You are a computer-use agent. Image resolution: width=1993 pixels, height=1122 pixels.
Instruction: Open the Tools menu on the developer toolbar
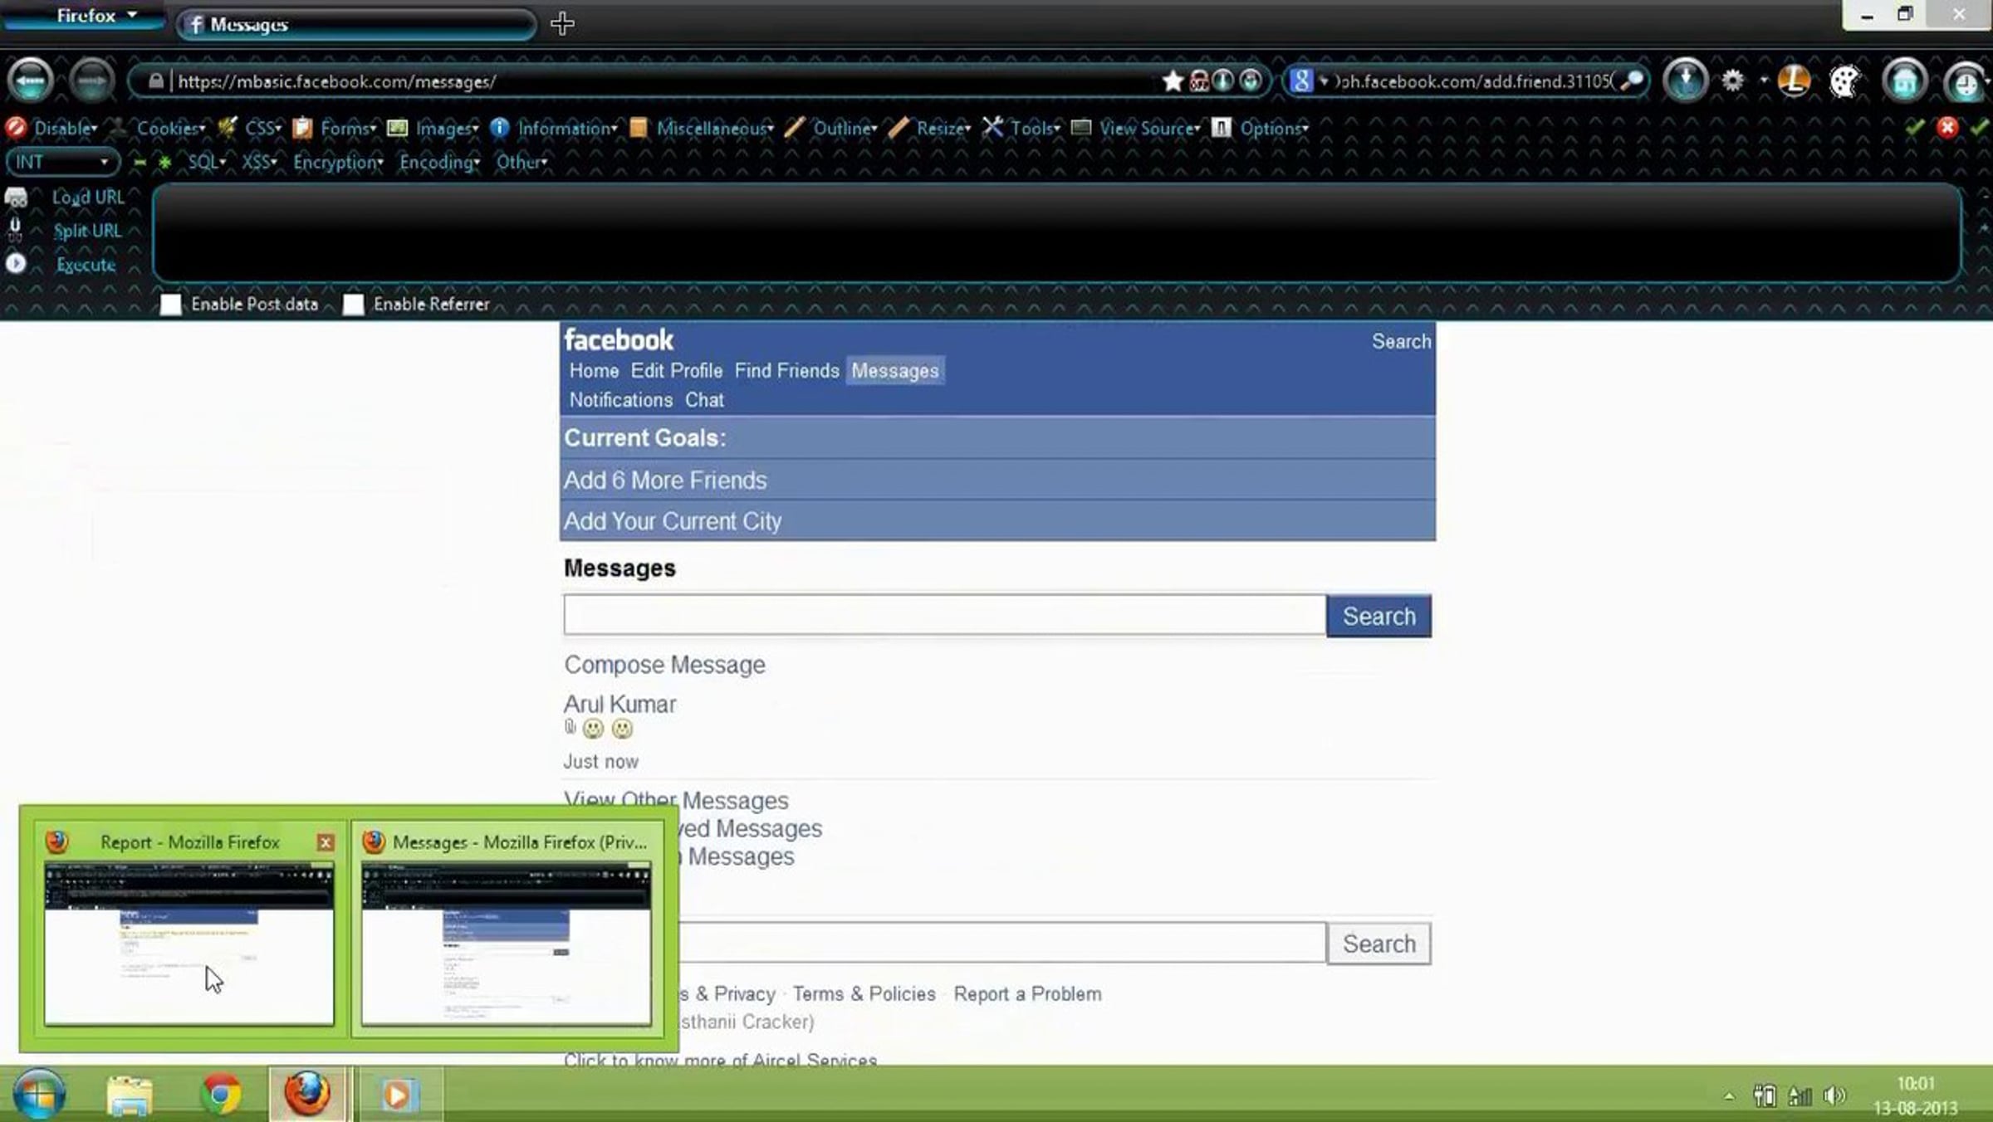(1035, 128)
